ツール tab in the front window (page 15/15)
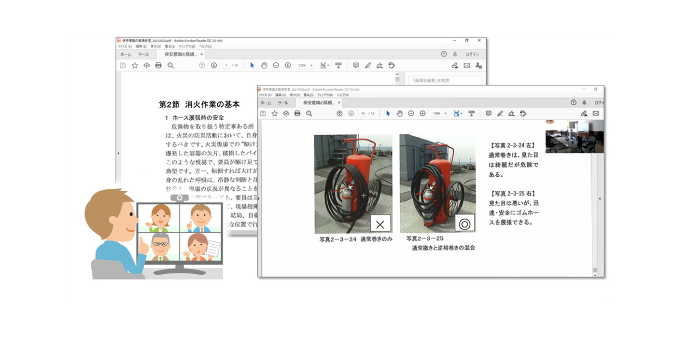This screenshot has width=687, height=338. pyautogui.click(x=283, y=103)
